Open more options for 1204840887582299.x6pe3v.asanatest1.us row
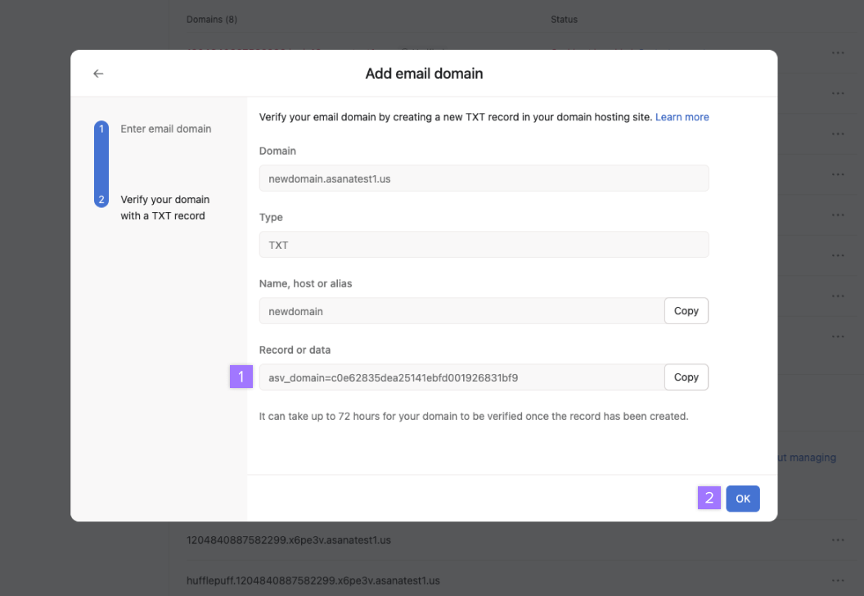This screenshot has height=596, width=864. click(x=837, y=540)
